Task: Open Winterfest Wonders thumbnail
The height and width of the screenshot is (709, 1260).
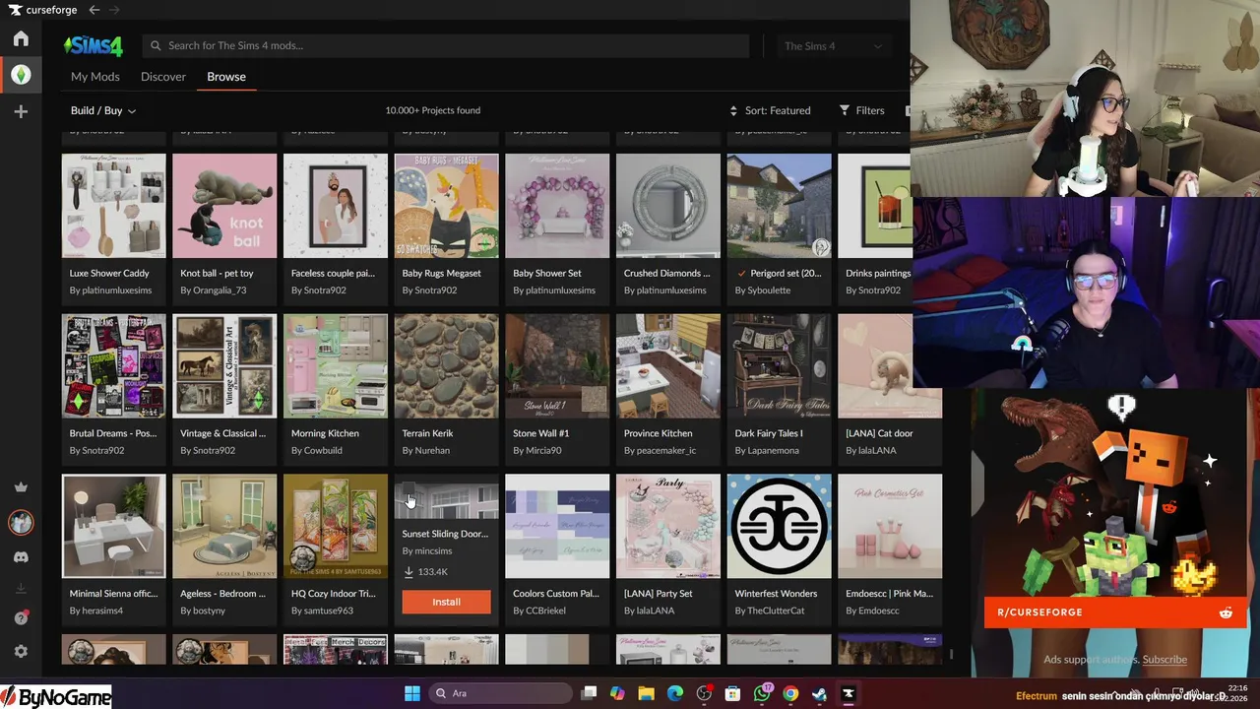Action: 779,526
